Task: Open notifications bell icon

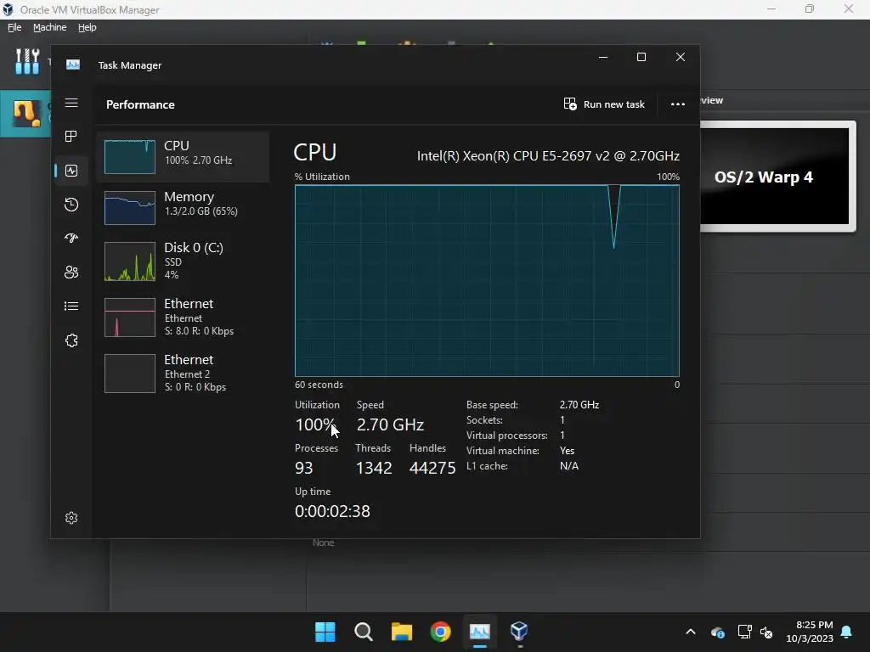Action: (x=847, y=632)
